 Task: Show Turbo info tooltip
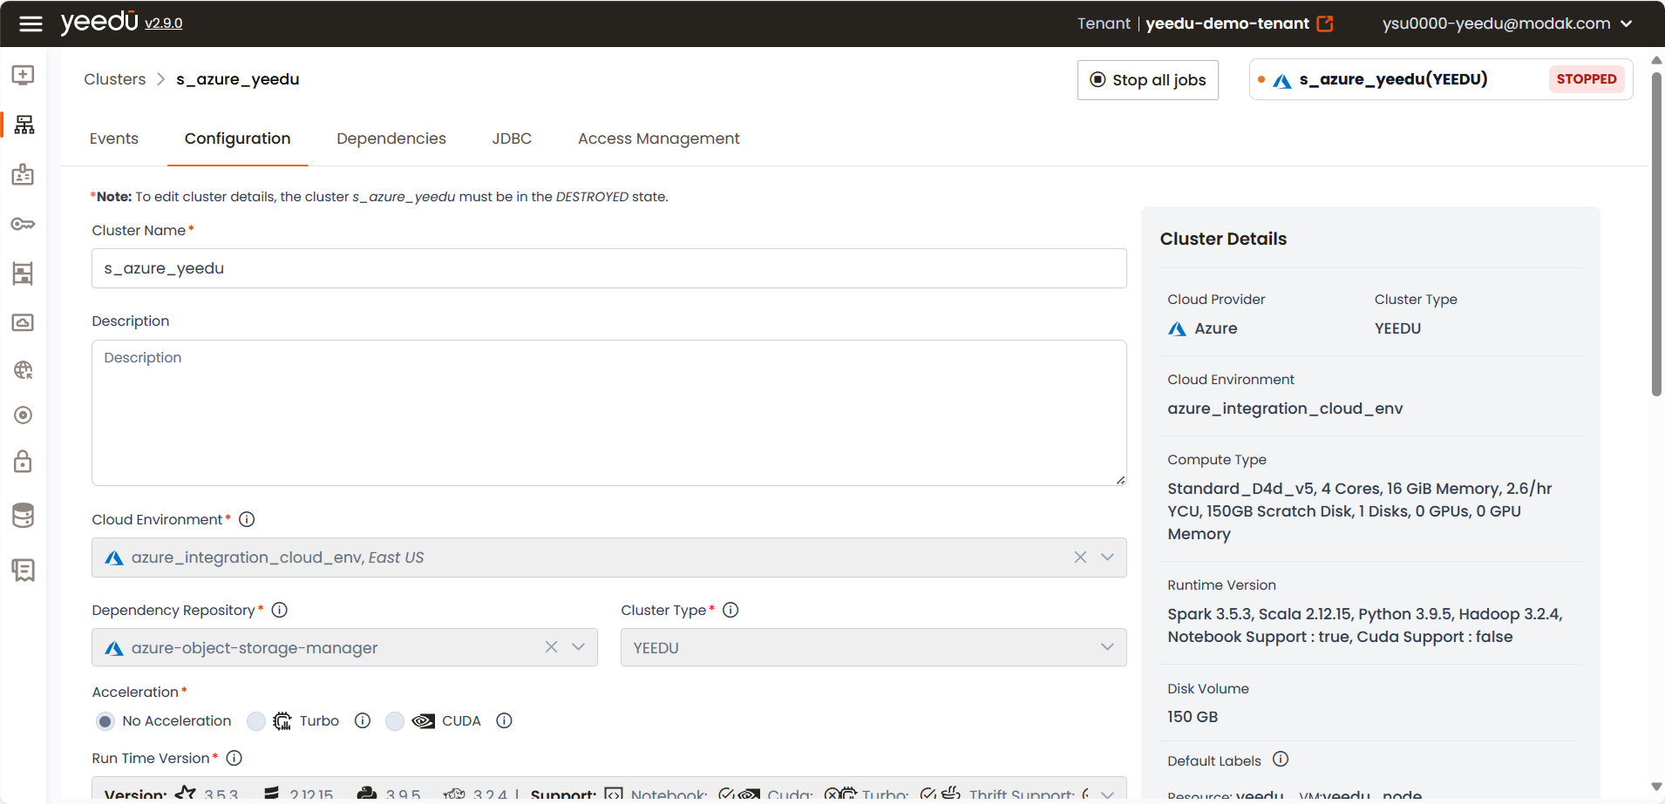[x=363, y=720]
